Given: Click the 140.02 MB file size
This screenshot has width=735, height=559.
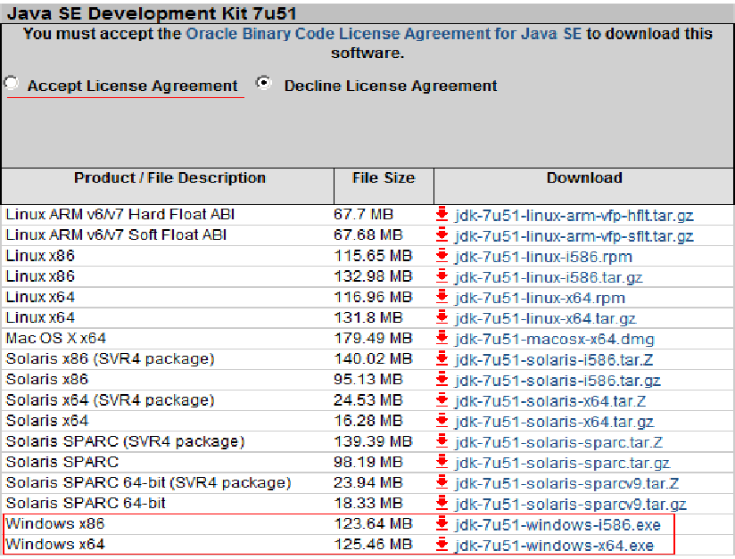Looking at the screenshot, I should [373, 358].
